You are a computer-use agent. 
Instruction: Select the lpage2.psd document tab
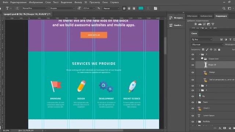point(27,14)
